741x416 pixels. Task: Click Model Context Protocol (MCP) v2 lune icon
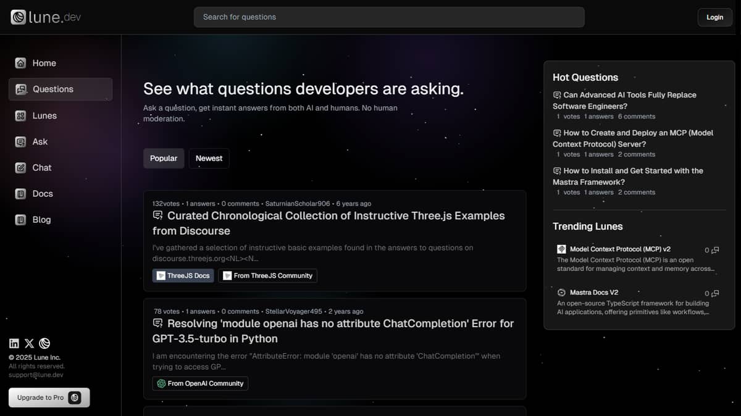561,249
